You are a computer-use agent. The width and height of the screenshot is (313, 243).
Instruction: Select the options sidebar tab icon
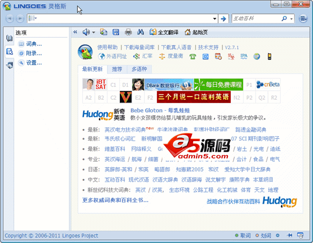point(9,51)
